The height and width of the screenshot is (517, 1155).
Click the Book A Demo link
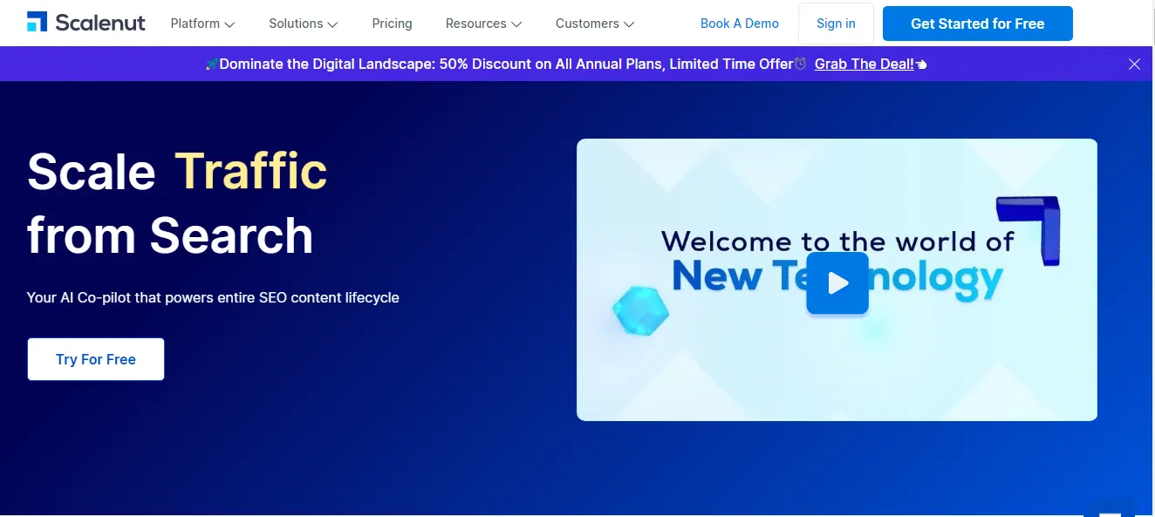(740, 24)
